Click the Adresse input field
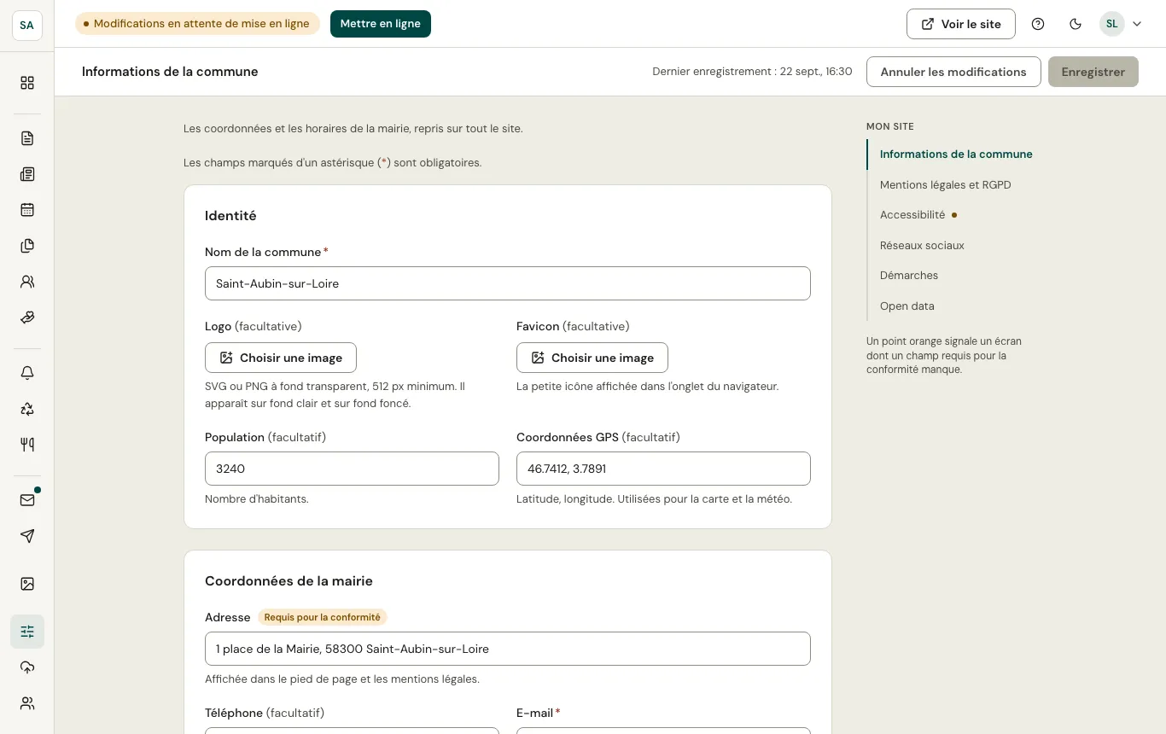The height and width of the screenshot is (734, 1166). [508, 649]
